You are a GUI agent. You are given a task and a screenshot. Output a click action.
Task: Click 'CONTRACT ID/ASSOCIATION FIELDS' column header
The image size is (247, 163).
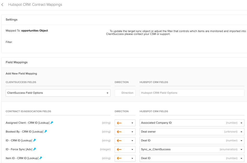(x=28, y=111)
